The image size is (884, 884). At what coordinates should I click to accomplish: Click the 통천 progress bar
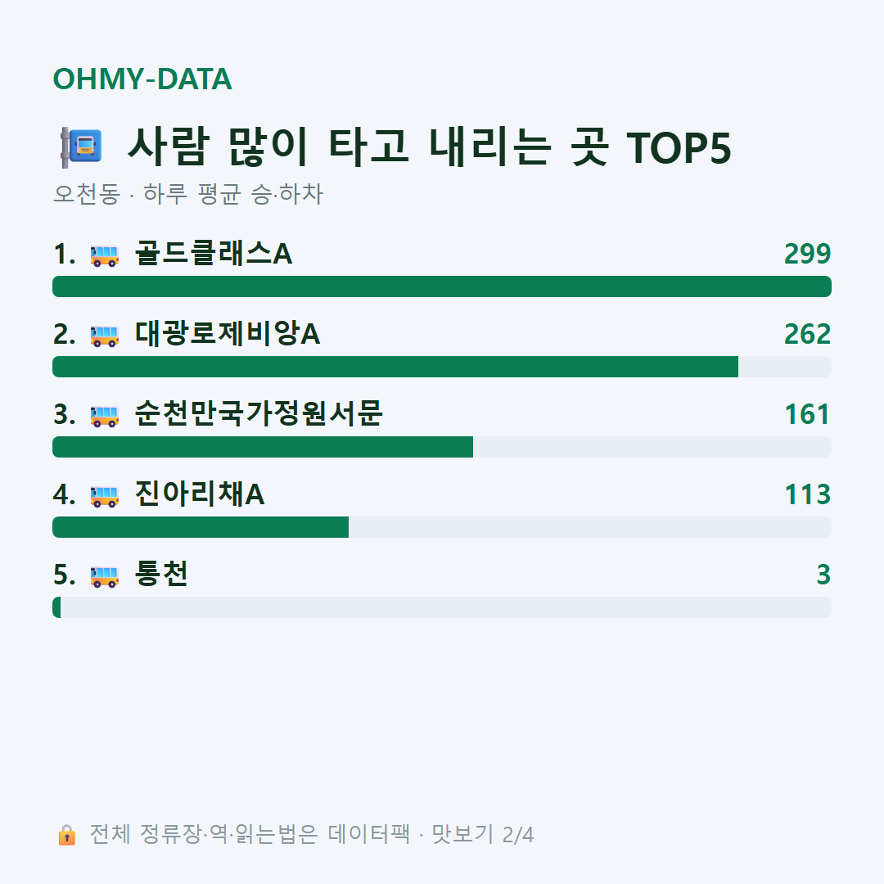tap(442, 607)
